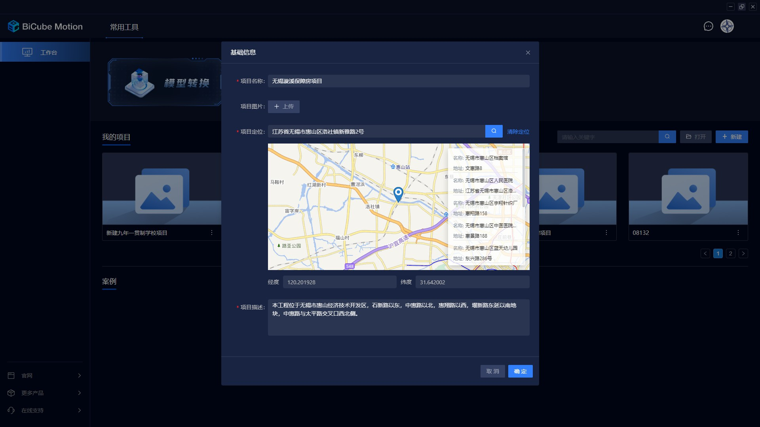Open 新建九年一贯制学校项目 thumbnail
The height and width of the screenshot is (427, 760).
coord(161,189)
